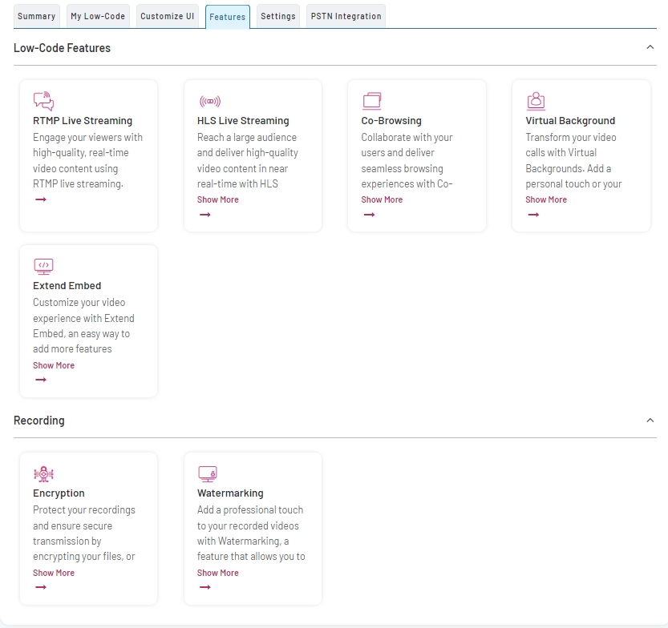Show more of Encryption description
The image size is (668, 628).
click(x=54, y=573)
